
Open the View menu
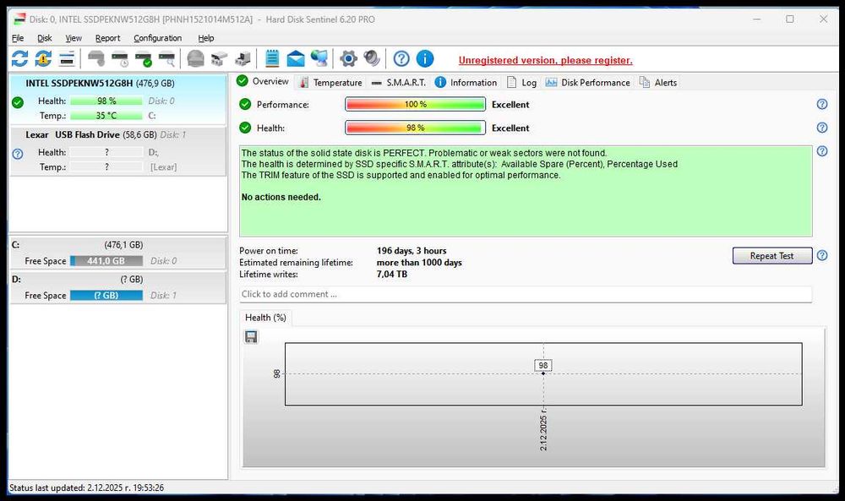74,38
